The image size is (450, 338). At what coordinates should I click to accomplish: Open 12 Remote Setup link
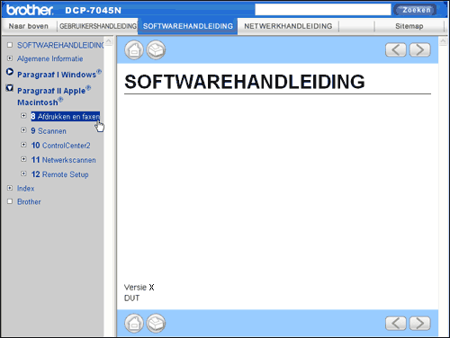[59, 174]
